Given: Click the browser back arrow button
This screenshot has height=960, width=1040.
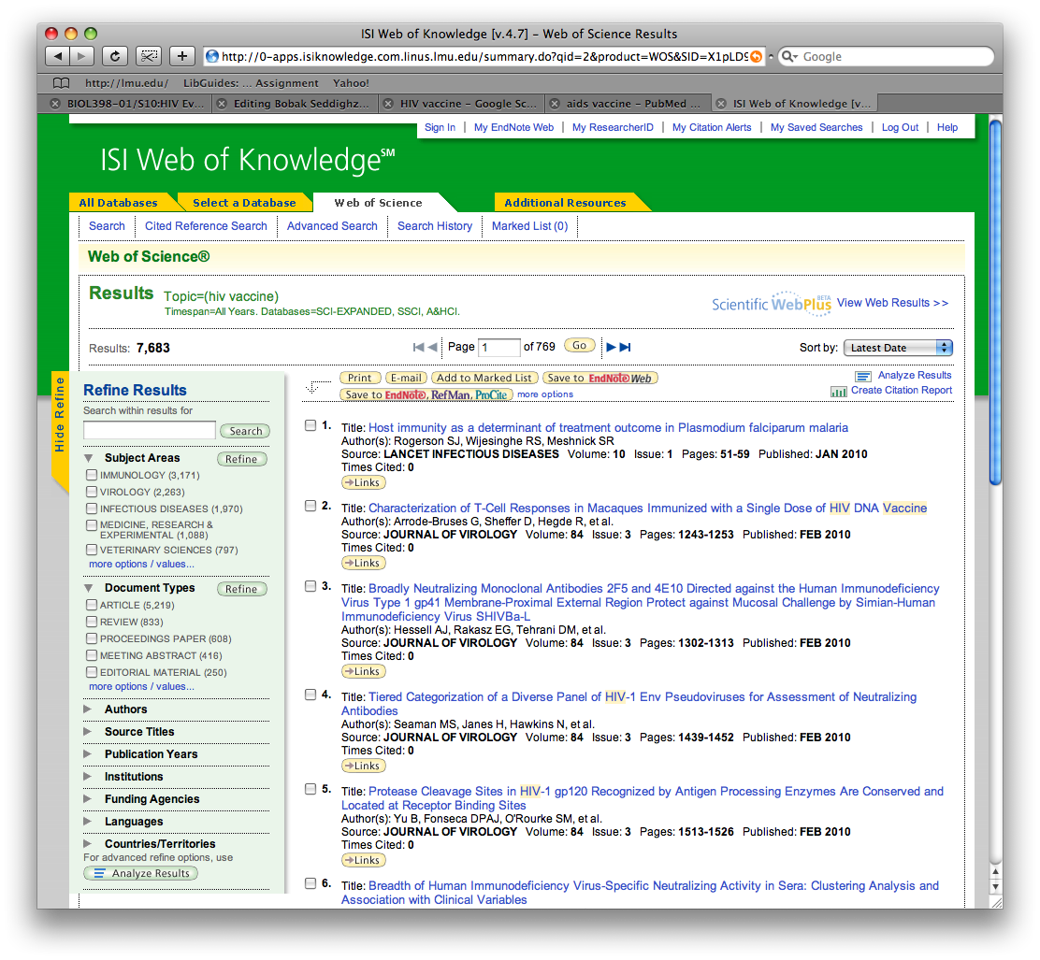Looking at the screenshot, I should (57, 56).
